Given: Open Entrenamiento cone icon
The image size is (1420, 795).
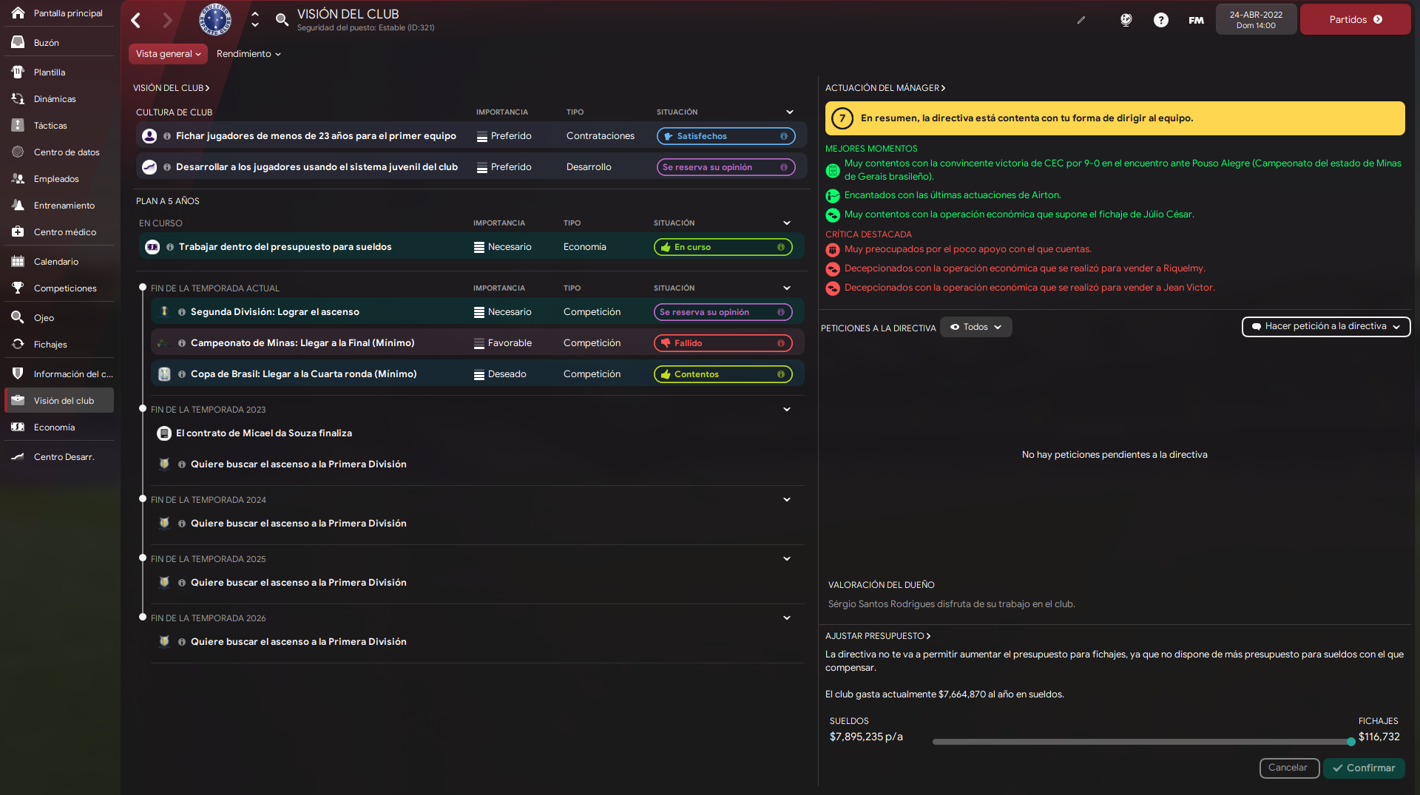Looking at the screenshot, I should (18, 205).
